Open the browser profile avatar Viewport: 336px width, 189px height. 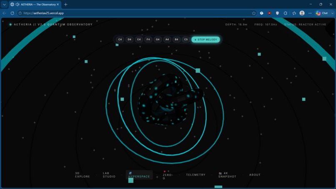point(302,13)
